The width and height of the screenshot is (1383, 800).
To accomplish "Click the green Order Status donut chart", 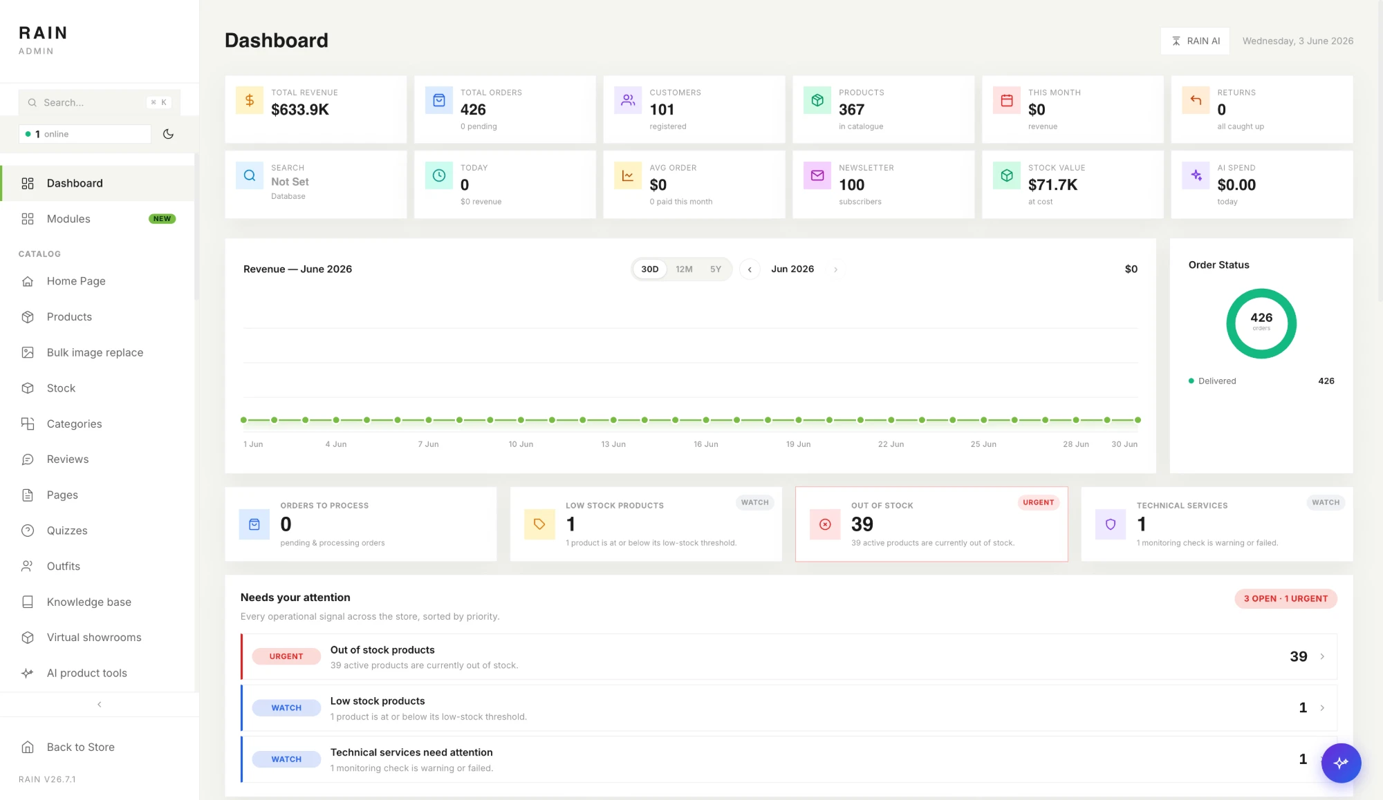I will (x=1261, y=323).
